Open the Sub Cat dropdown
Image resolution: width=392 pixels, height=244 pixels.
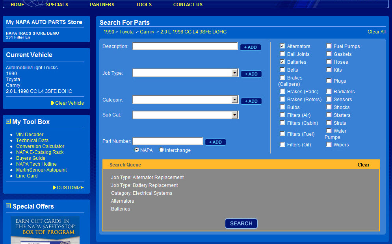click(235, 115)
